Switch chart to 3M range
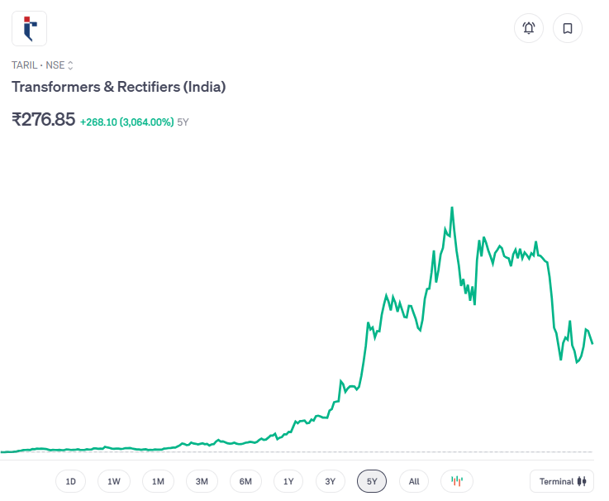 pyautogui.click(x=202, y=481)
